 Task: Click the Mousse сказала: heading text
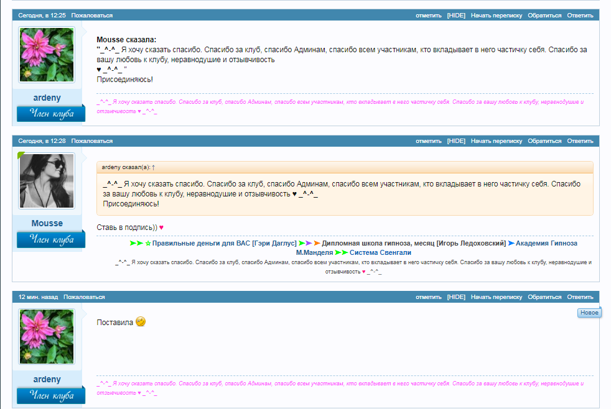pyautogui.click(x=126, y=40)
